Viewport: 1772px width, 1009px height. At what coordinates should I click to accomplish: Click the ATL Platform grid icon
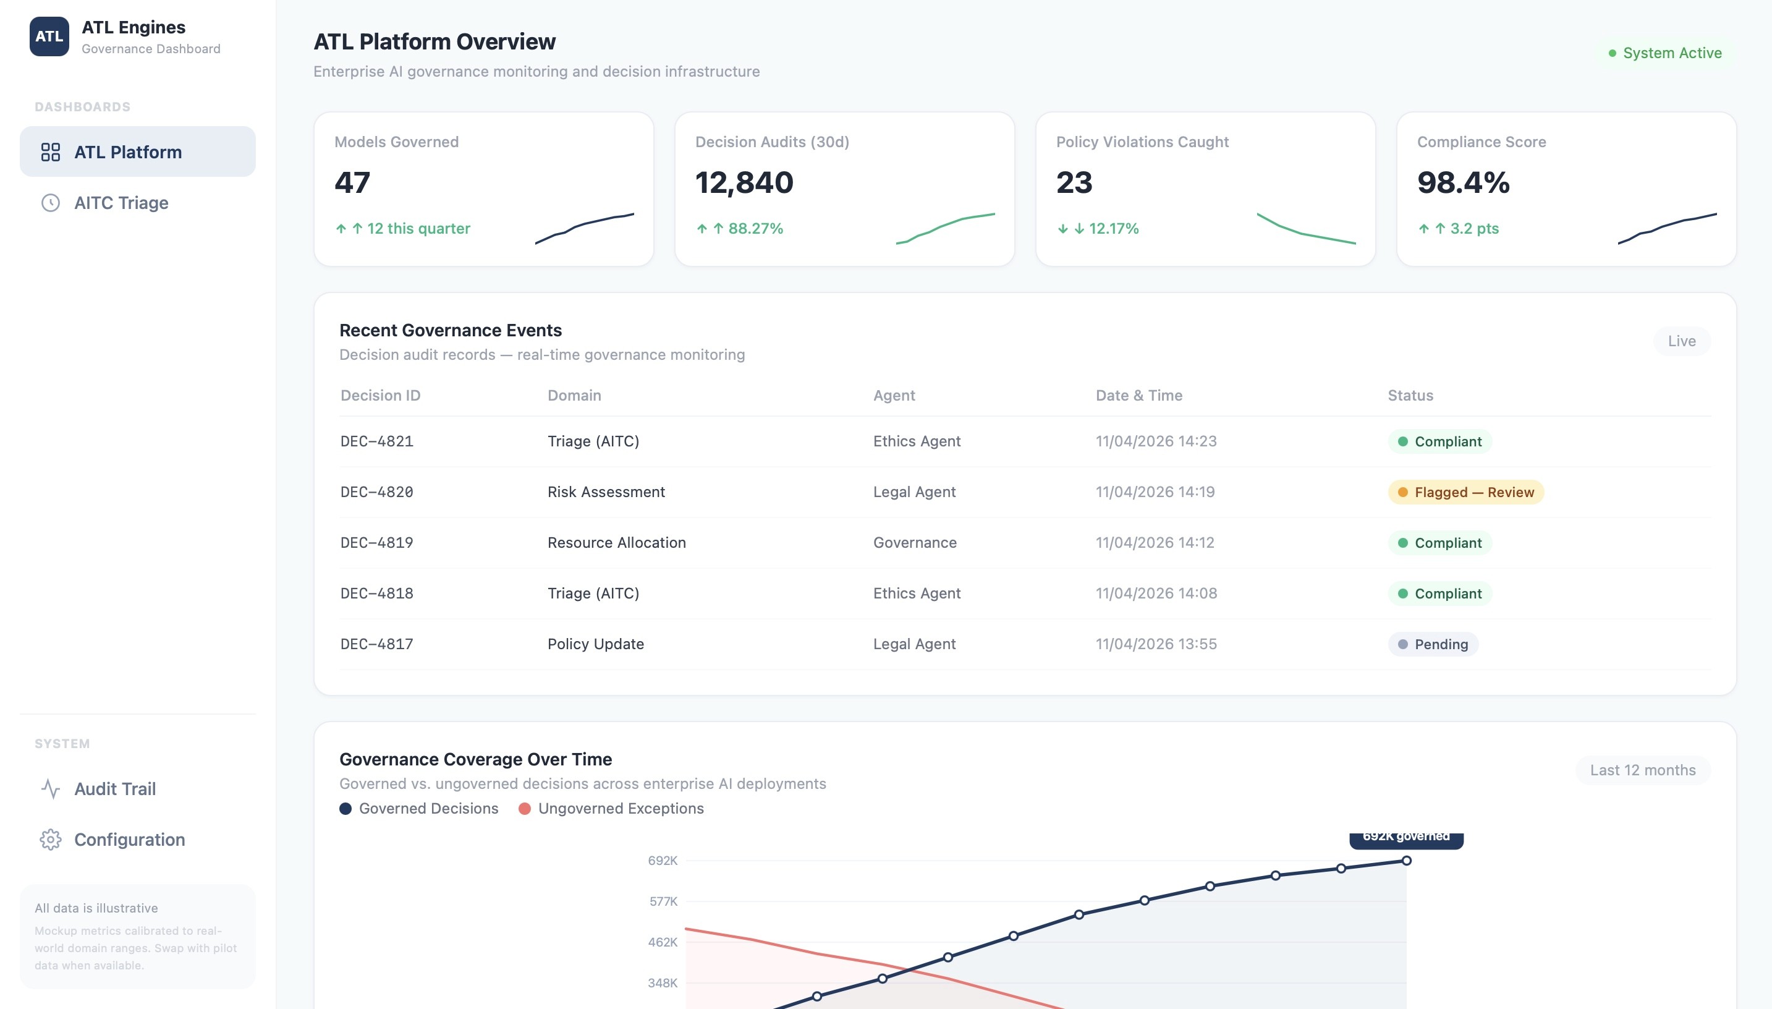tap(51, 151)
